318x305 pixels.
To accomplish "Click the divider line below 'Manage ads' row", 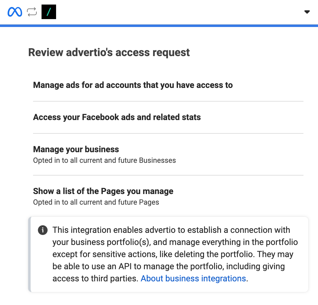I will click(x=168, y=101).
